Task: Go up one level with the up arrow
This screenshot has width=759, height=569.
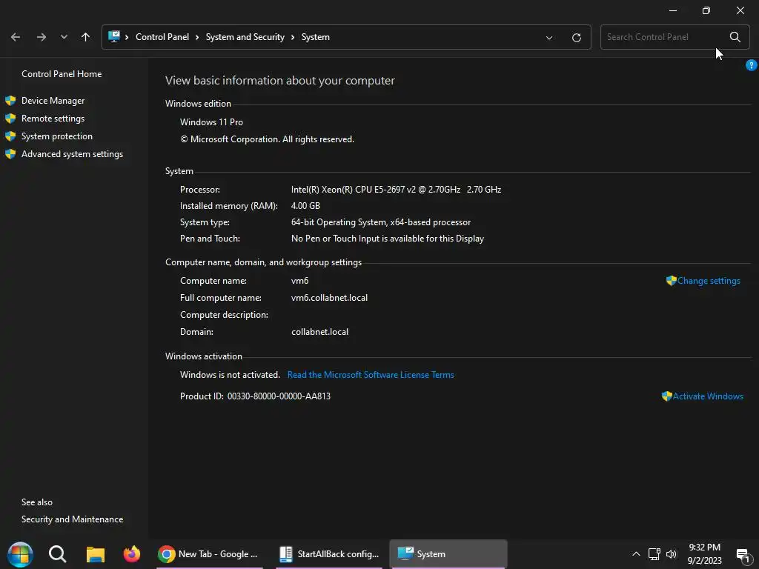Action: point(86,37)
